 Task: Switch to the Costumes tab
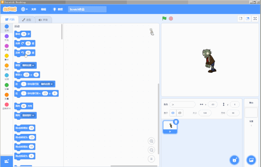click(27, 20)
